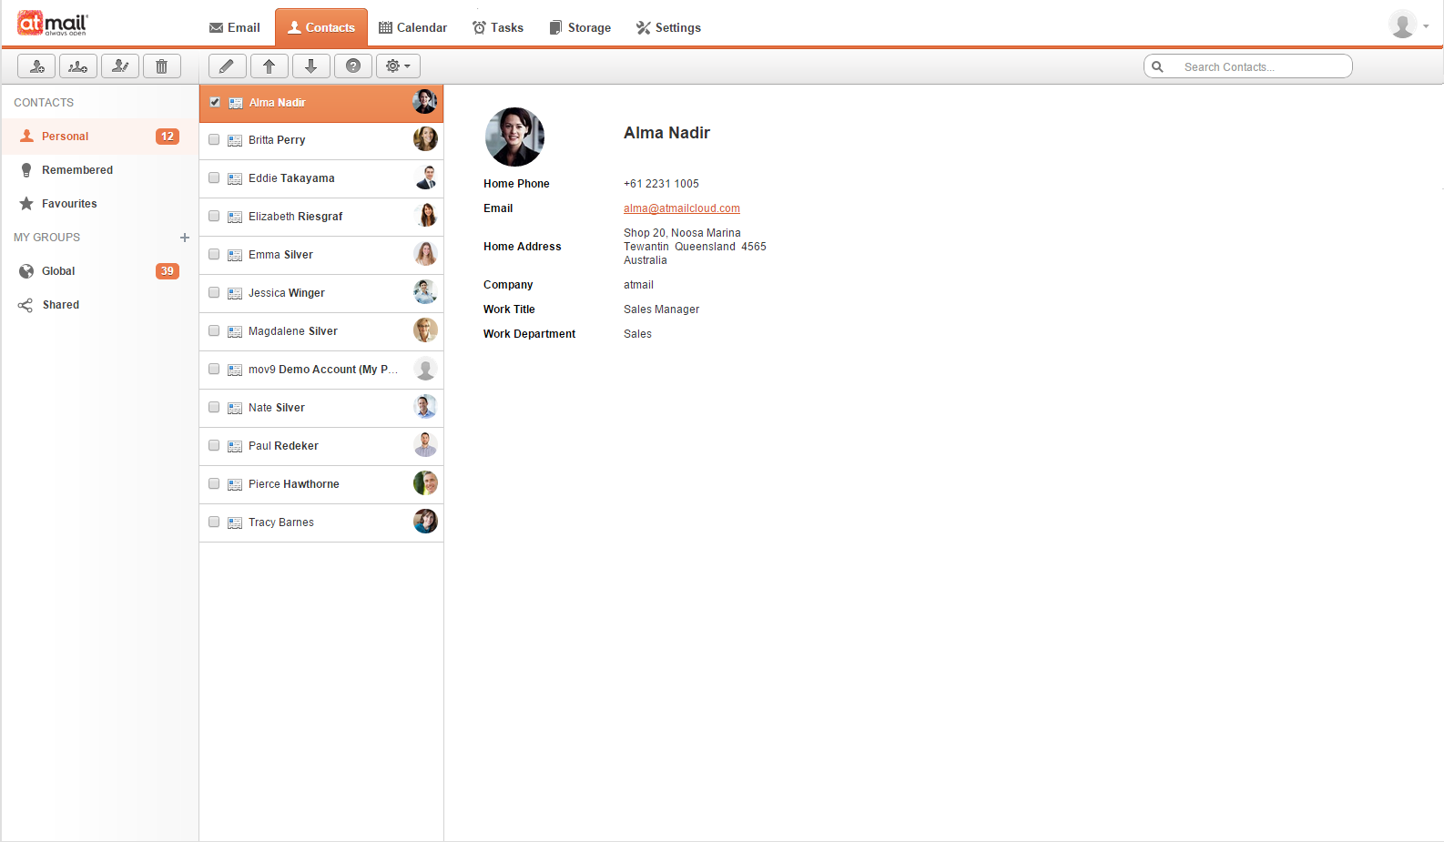Edit the selected contact (person-with-pencil icon)
Viewport: 1444px width, 842px height.
point(120,66)
